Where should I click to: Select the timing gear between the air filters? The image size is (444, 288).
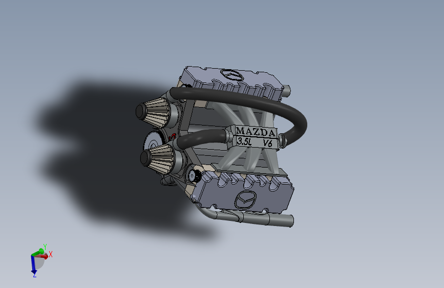[154, 140]
